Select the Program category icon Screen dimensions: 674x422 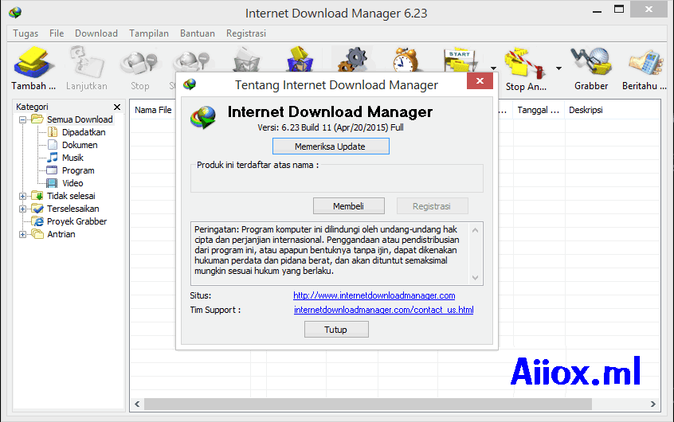(x=52, y=170)
